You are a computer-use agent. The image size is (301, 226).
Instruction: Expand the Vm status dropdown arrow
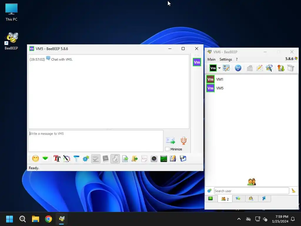click(x=219, y=68)
